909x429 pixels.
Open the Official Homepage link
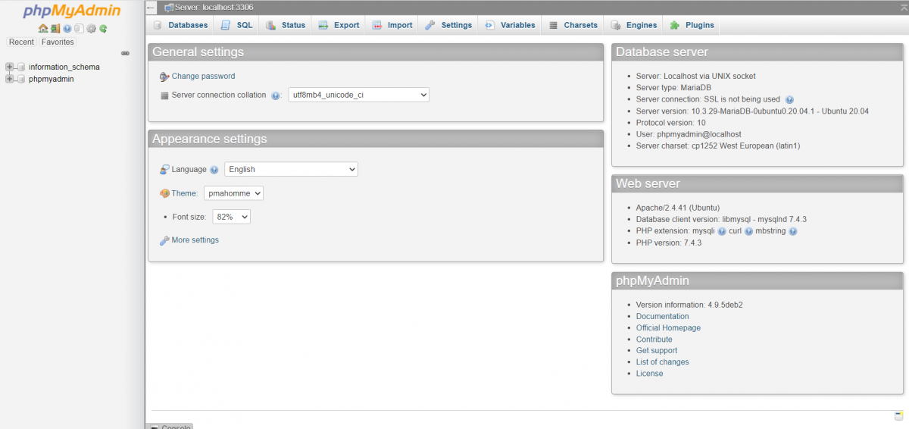(668, 328)
